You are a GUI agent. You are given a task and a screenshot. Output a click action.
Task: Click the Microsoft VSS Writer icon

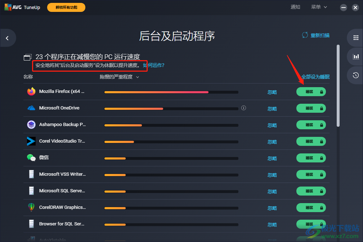tap(31, 174)
